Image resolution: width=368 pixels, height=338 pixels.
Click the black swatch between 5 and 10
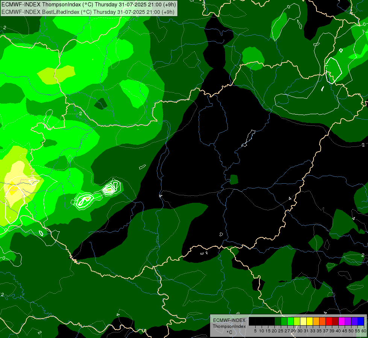pos(258,321)
